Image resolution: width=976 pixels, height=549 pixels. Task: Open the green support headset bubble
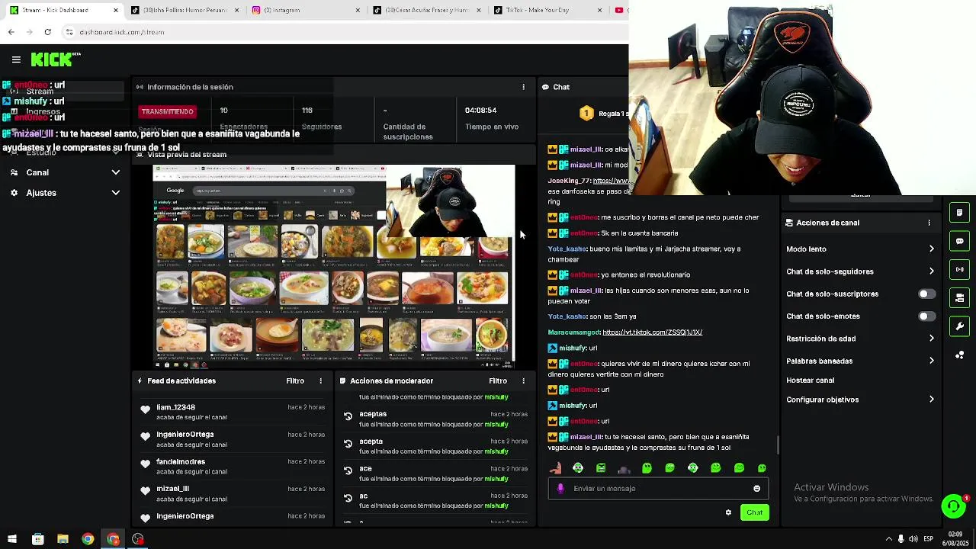[x=953, y=506]
